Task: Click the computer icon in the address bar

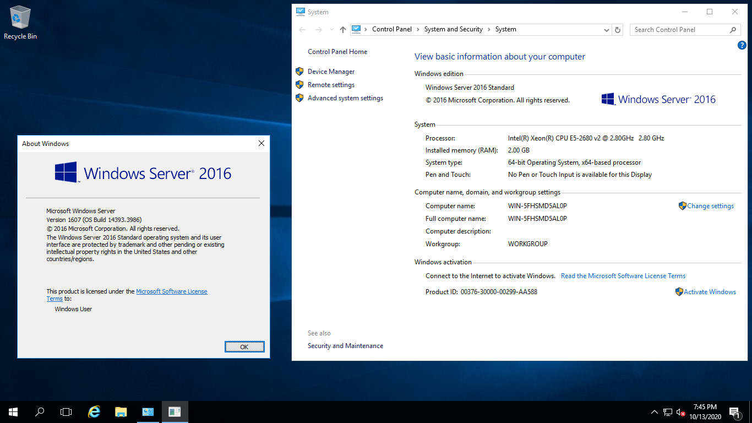Action: tap(356, 29)
